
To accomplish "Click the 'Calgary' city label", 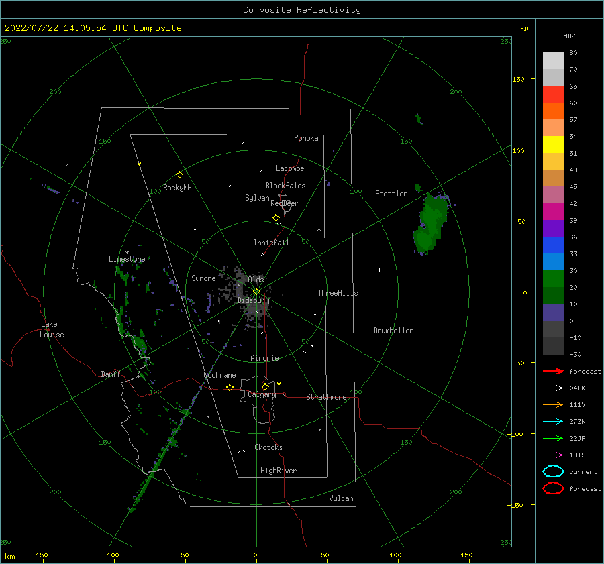I will [262, 394].
